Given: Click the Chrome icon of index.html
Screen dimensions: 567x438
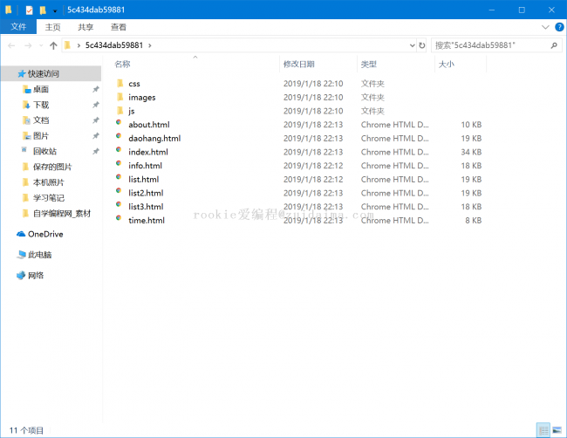Looking at the screenshot, I should point(120,152).
